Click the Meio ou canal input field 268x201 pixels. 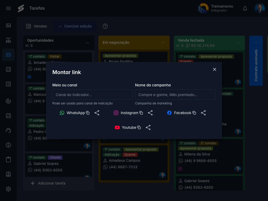(x=92, y=94)
